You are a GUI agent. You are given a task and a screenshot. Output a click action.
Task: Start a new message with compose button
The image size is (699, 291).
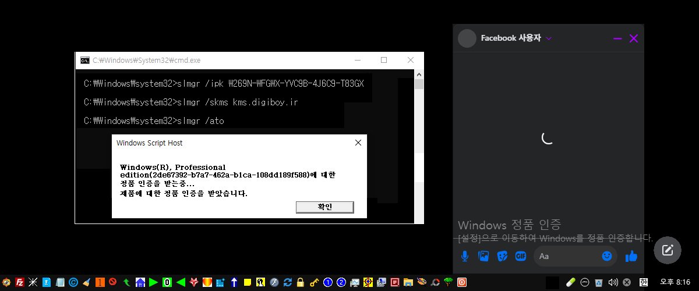coord(668,250)
